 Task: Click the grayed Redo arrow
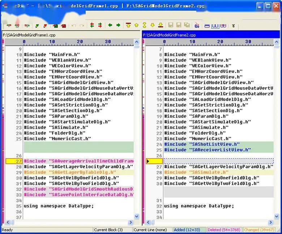pos(82,26)
